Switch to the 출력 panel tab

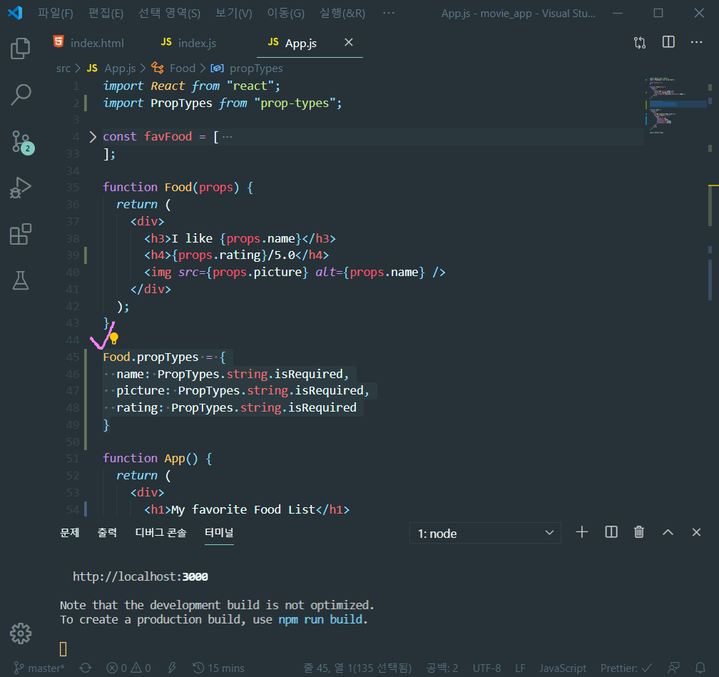click(107, 532)
